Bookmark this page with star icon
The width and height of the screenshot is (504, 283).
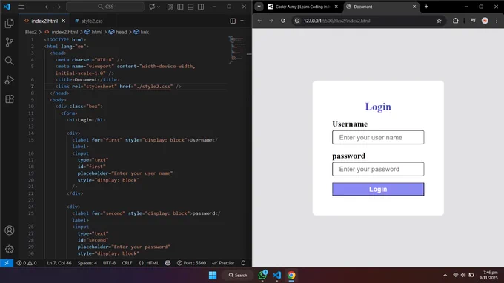click(x=439, y=21)
